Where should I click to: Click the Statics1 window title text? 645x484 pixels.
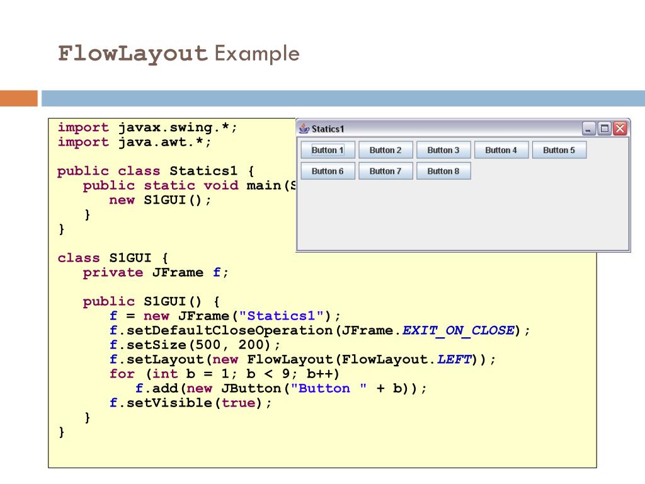(328, 129)
